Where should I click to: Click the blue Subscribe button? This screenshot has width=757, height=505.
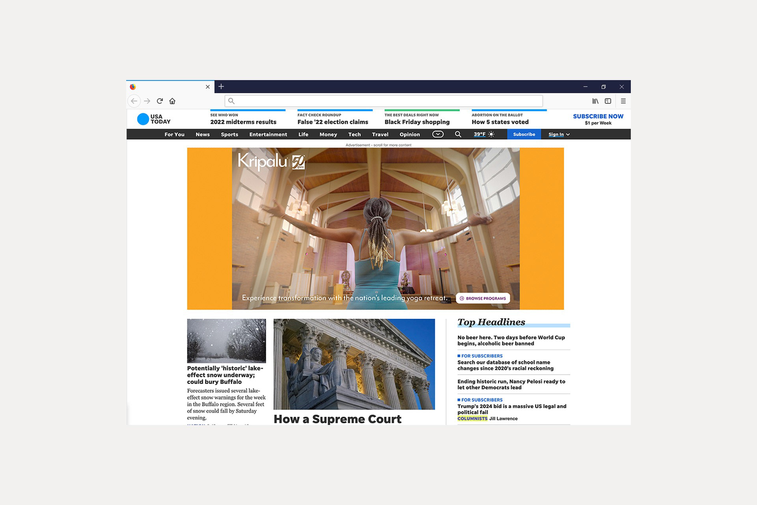click(x=524, y=134)
